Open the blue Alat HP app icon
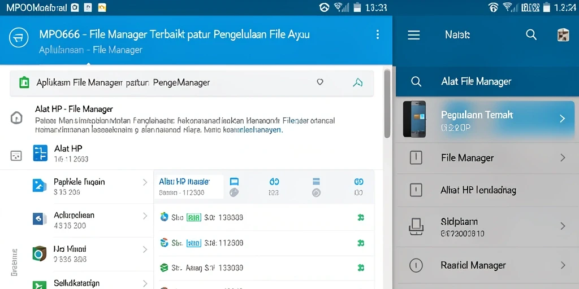The image size is (579, 289). [x=40, y=153]
